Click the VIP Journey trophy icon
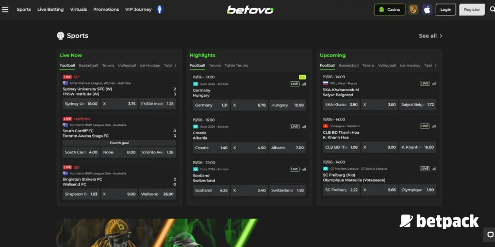Image resolution: width=495 pixels, height=247 pixels. click(159, 9)
